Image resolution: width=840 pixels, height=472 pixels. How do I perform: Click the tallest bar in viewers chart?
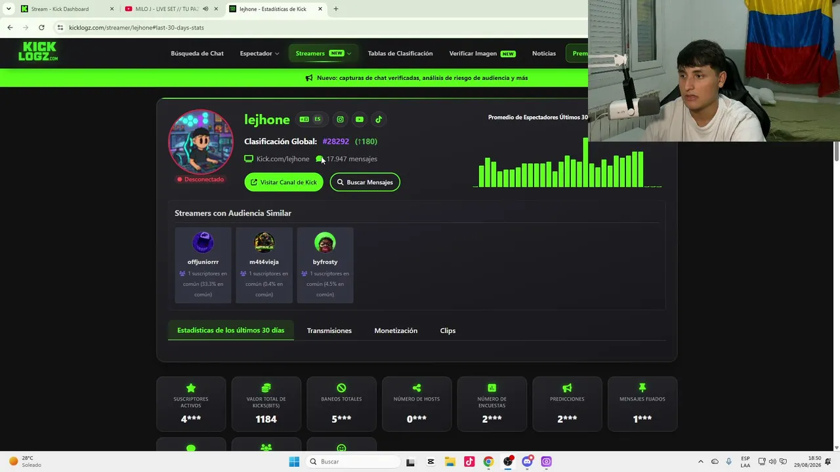coord(585,163)
